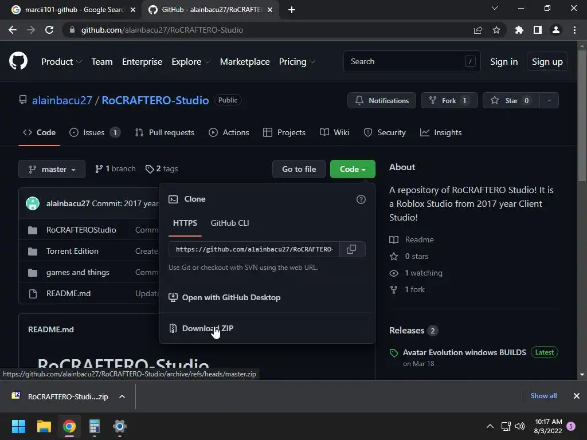The height and width of the screenshot is (440, 587).
Task: Click the Chrome share page icon
Action: pyautogui.click(x=478, y=30)
